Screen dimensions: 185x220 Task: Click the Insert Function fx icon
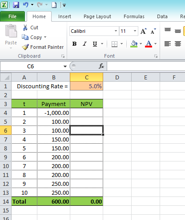pos(101,66)
